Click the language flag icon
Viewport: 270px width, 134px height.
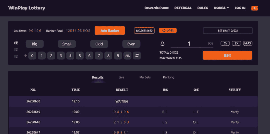click(x=255, y=8)
